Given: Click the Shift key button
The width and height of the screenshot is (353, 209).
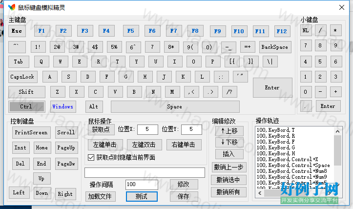Looking at the screenshot, I should coord(26,92).
